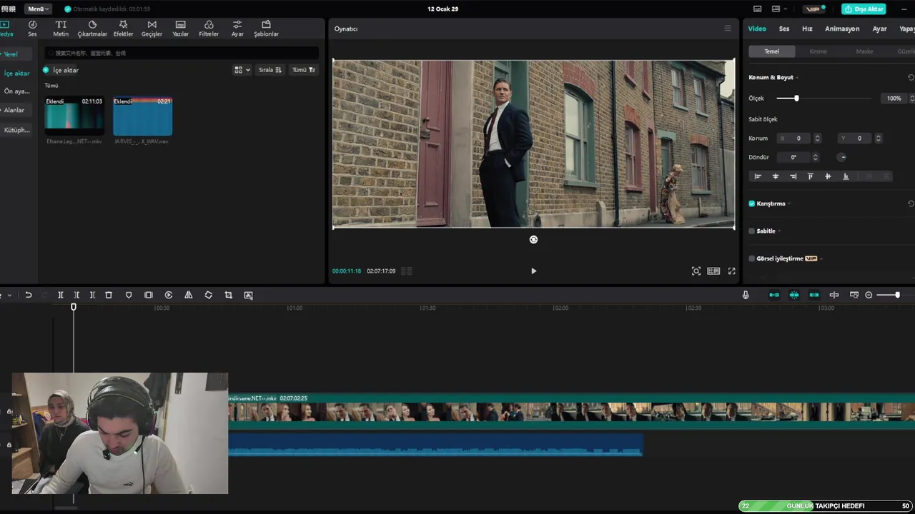
Task: Click the freeze frame icon in timeline toolbar
Action: pyautogui.click(x=149, y=295)
